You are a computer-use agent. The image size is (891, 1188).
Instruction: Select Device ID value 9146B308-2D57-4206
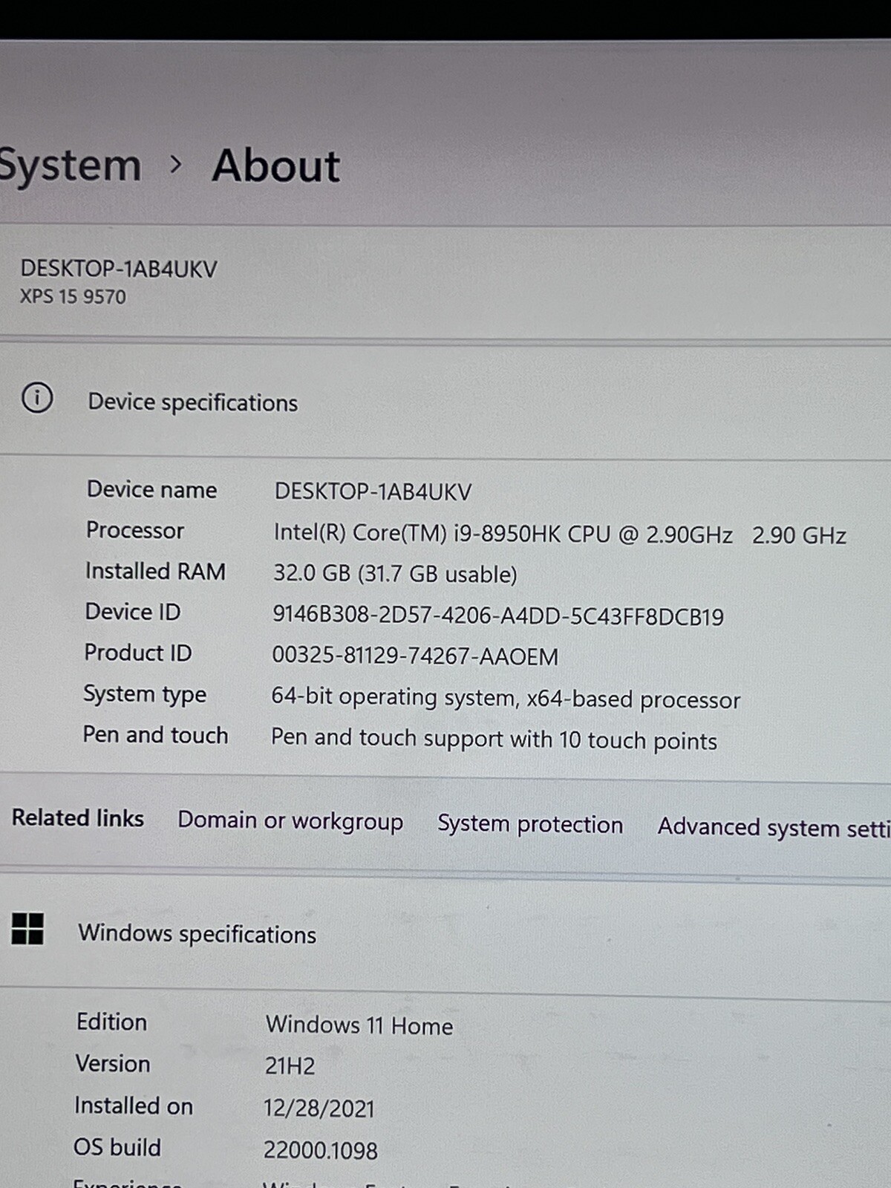498,616
